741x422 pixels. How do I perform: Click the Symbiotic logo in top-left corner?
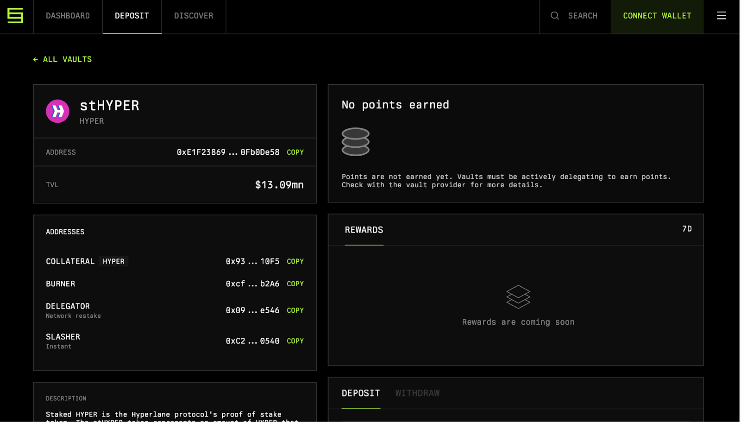tap(16, 16)
